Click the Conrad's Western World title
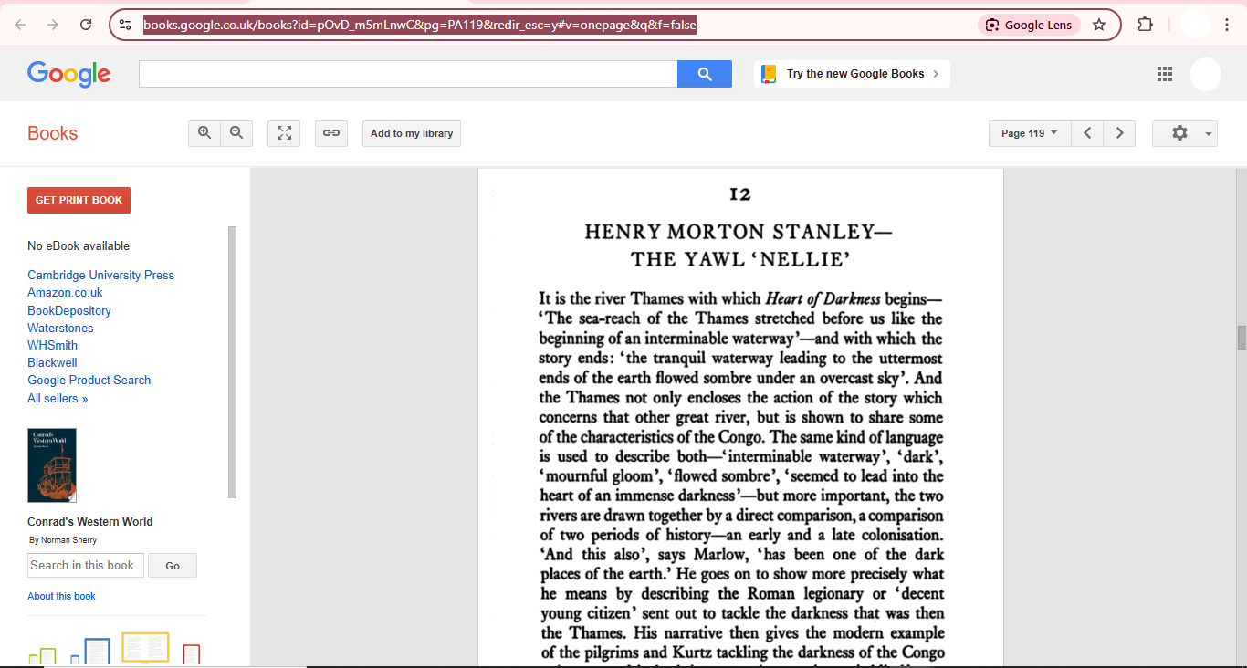 click(90, 522)
